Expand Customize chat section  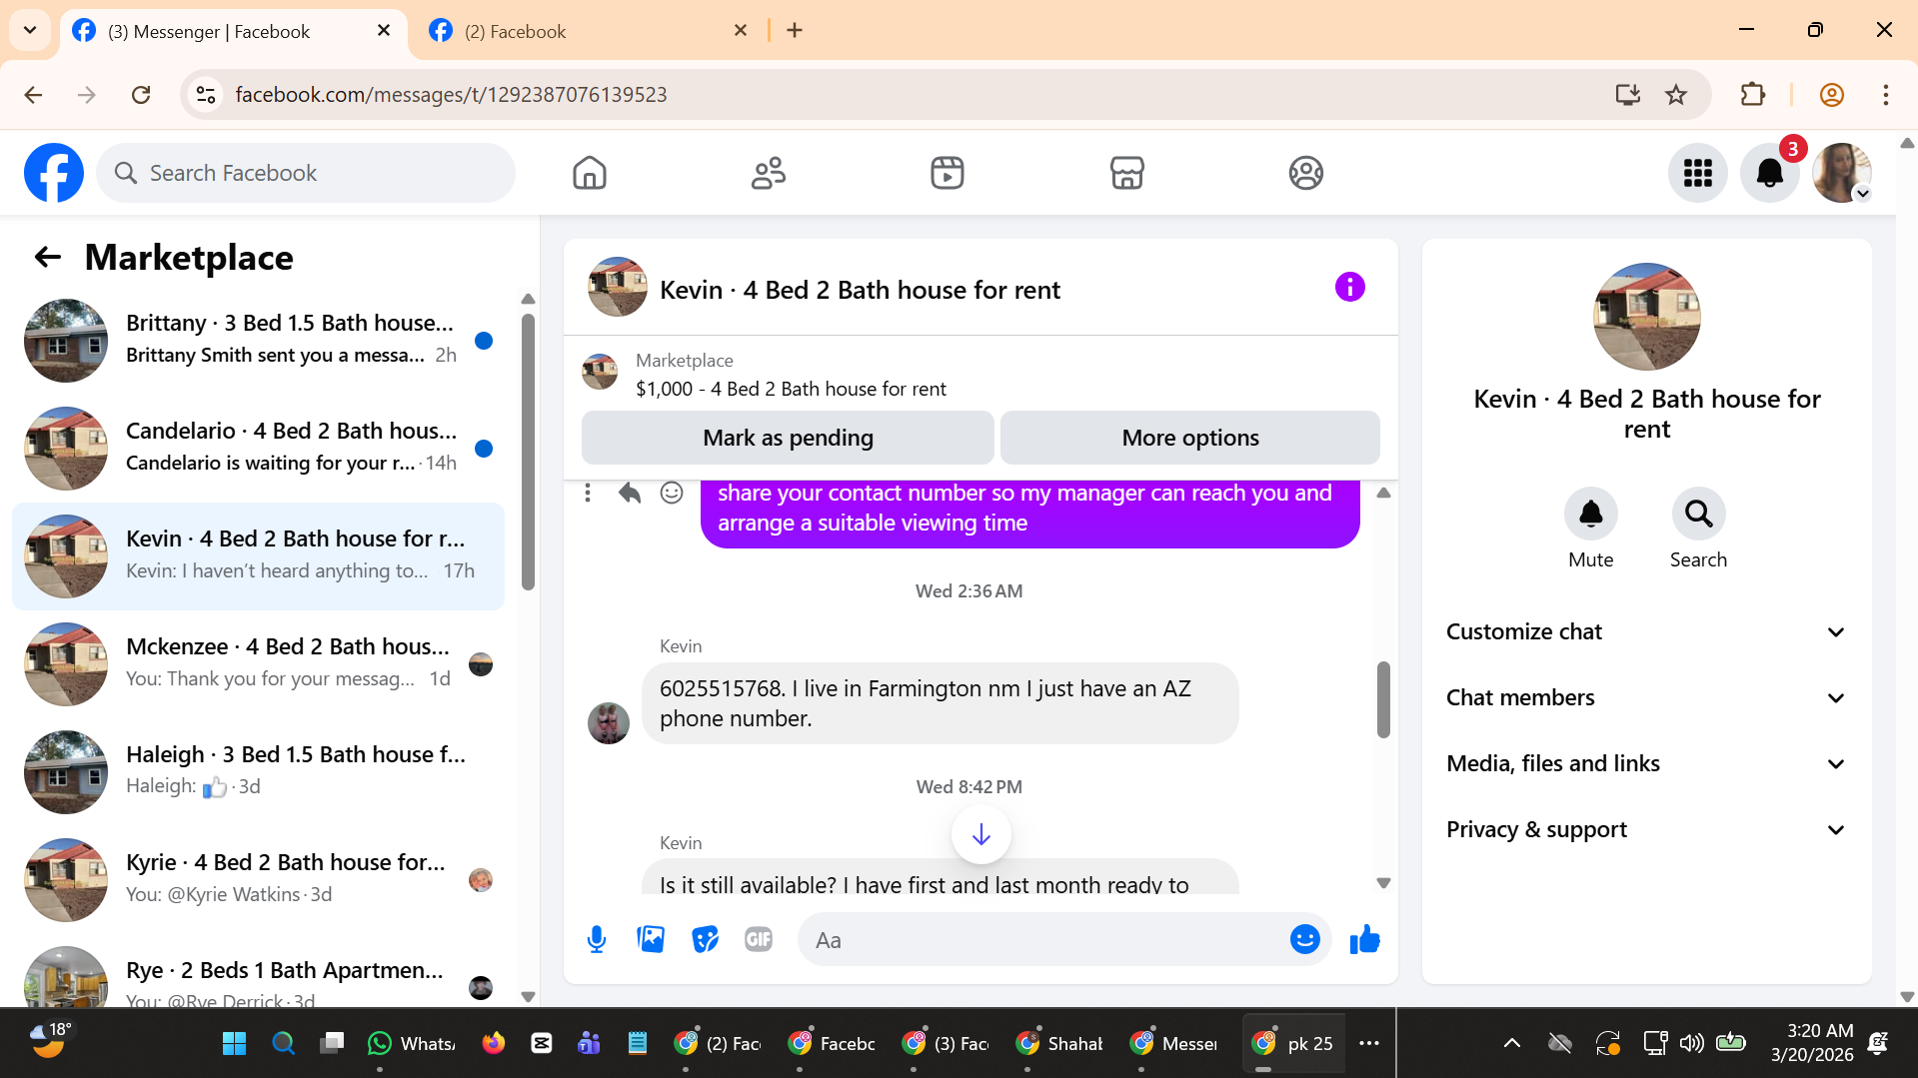1646,631
